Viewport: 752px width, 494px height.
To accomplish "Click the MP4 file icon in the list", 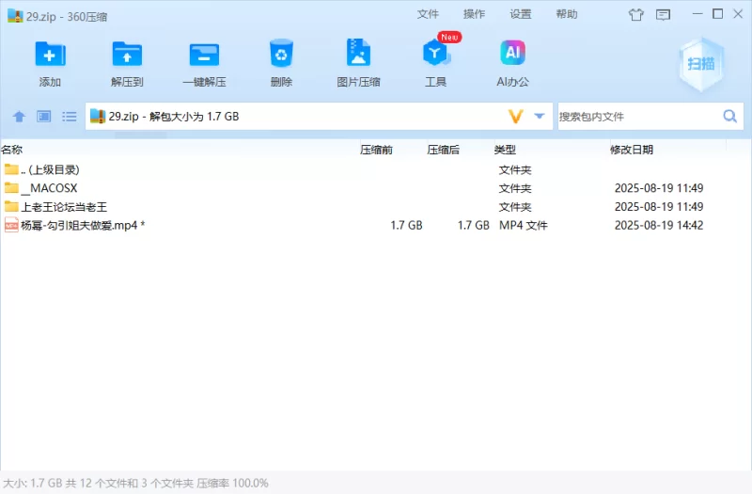I will tap(11, 225).
